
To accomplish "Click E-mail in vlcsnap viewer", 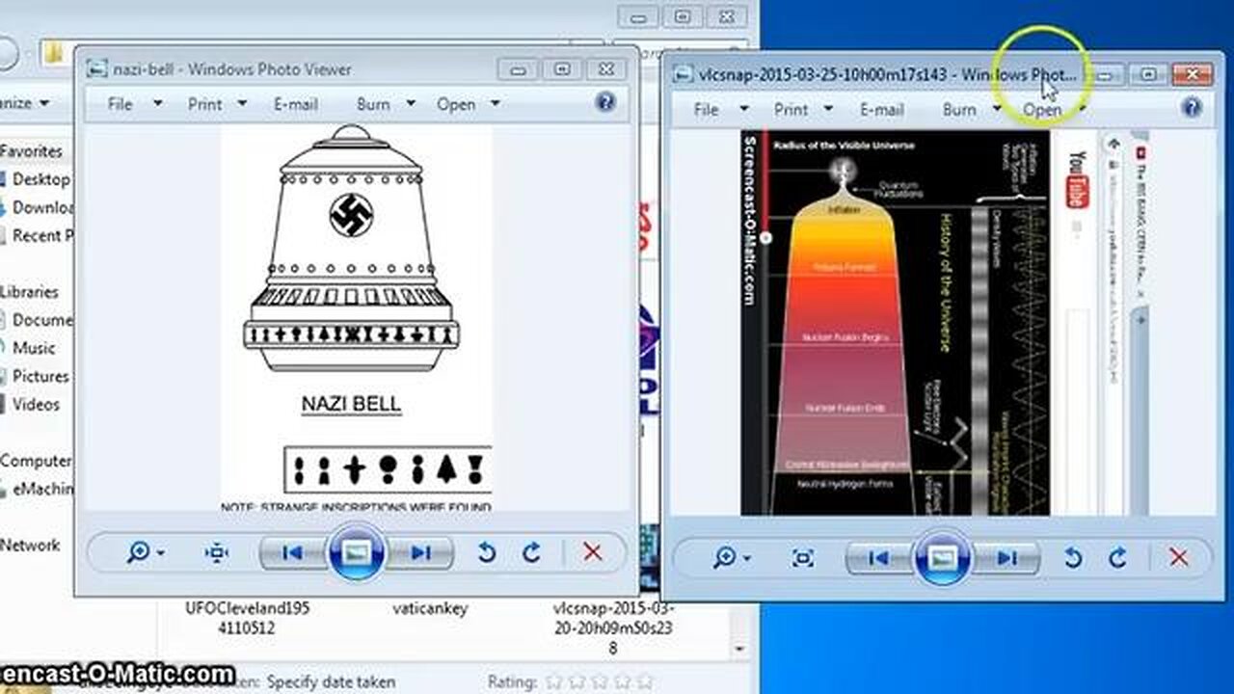I will tap(881, 109).
